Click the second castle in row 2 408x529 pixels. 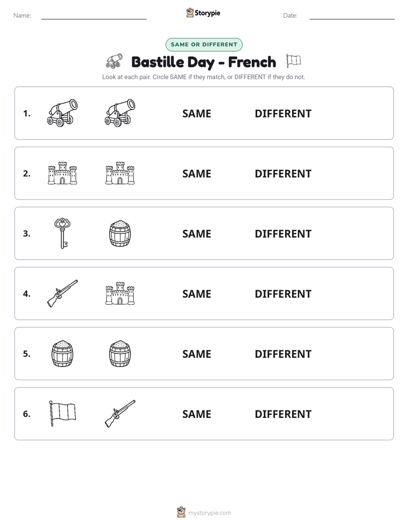tap(120, 173)
